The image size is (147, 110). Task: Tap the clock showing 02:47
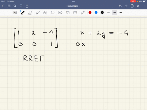pos(3,1)
